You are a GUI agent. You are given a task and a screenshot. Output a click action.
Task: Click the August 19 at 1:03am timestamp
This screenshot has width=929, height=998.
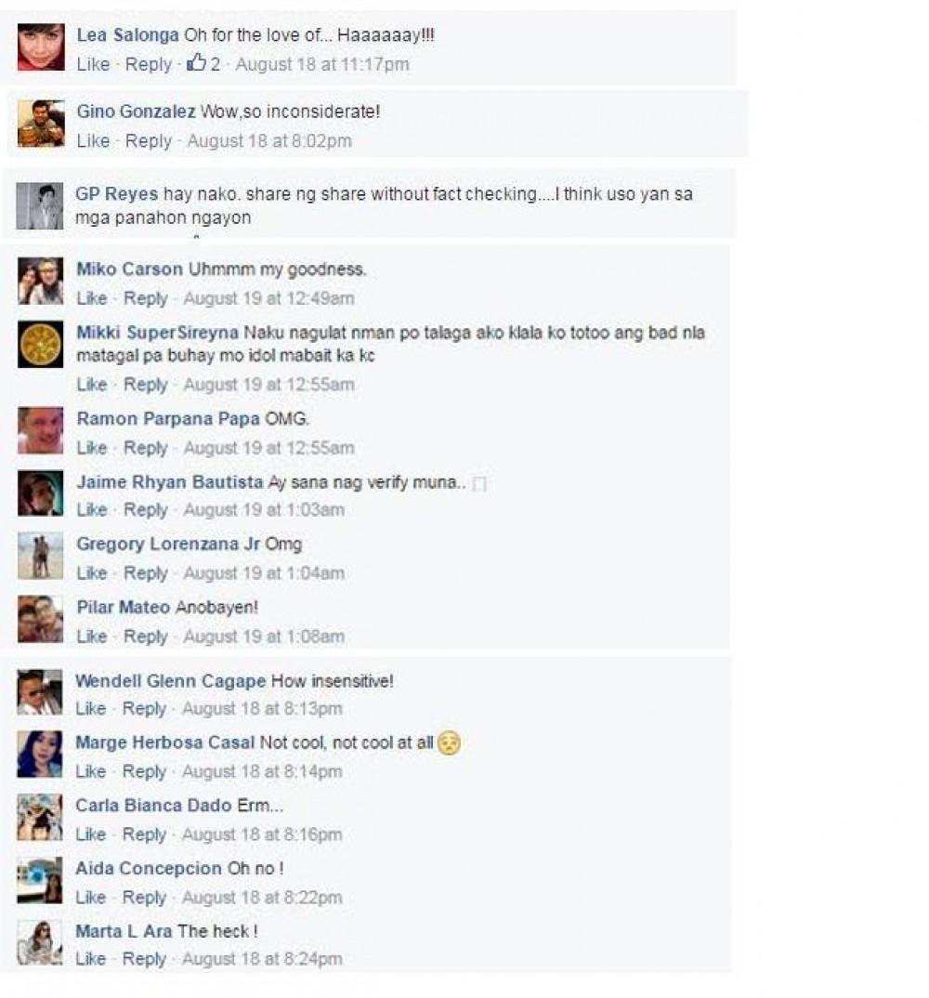264,510
